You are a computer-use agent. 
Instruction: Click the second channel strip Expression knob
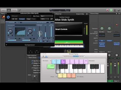pos(109,28)
